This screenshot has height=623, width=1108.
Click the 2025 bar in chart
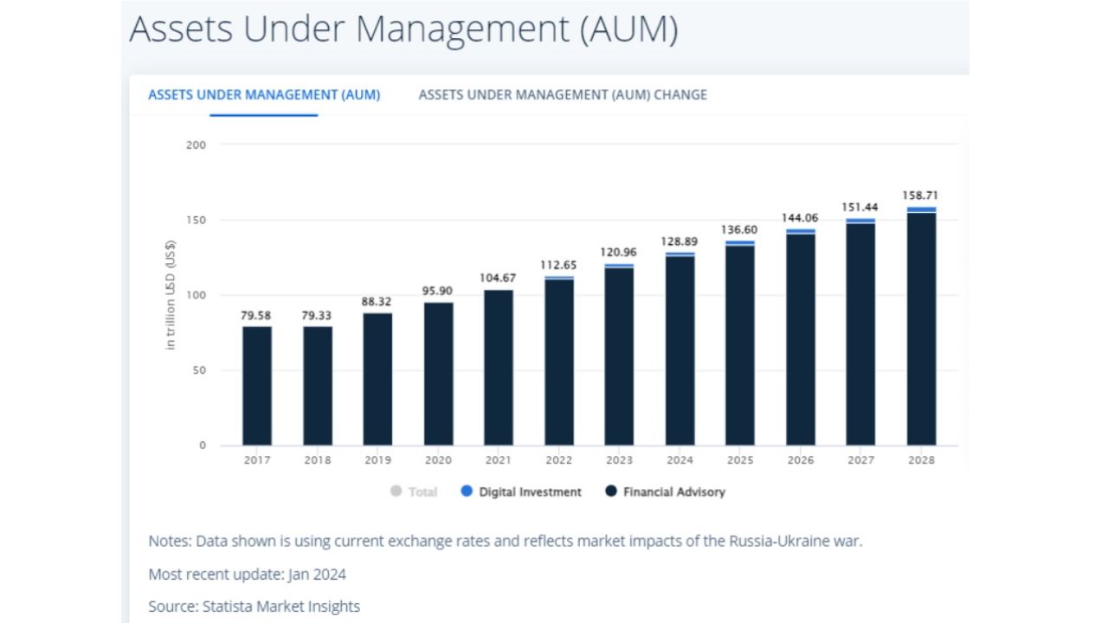tap(740, 343)
